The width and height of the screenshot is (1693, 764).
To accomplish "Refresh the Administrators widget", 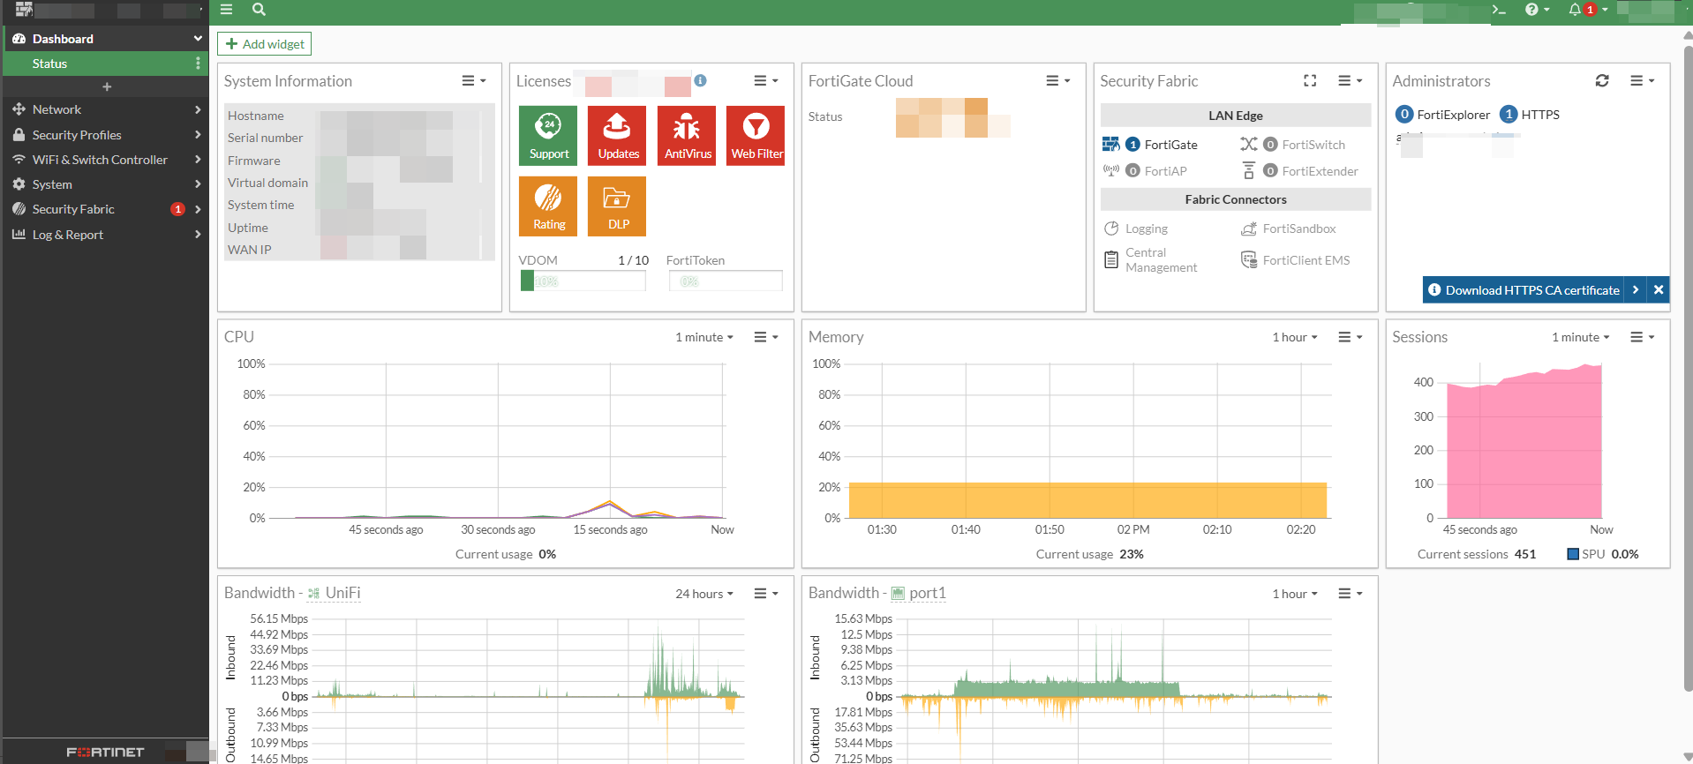I will [1601, 81].
